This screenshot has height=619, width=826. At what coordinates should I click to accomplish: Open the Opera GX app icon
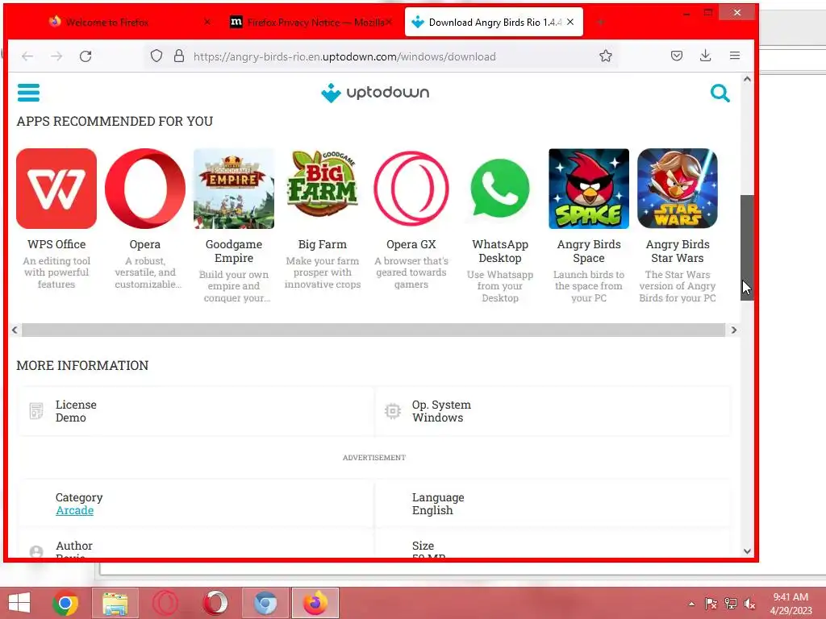point(411,189)
